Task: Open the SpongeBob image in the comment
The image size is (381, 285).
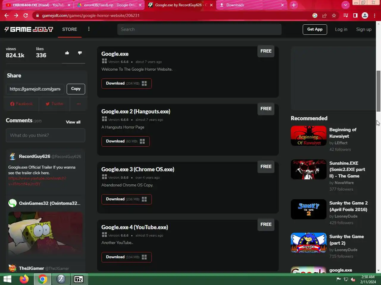Action: click(x=46, y=234)
